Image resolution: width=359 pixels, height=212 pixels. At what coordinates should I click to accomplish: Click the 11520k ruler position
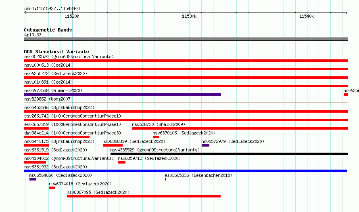pyautogui.click(x=72, y=16)
